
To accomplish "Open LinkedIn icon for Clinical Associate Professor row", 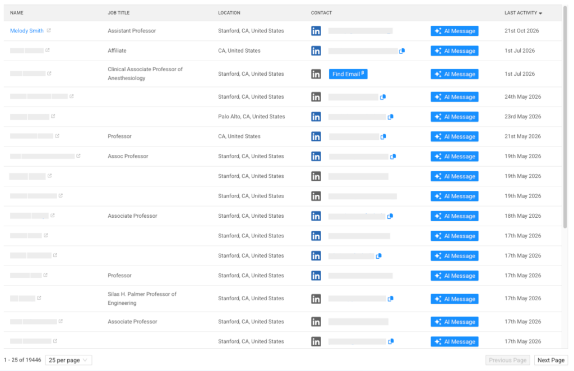I will (x=316, y=74).
